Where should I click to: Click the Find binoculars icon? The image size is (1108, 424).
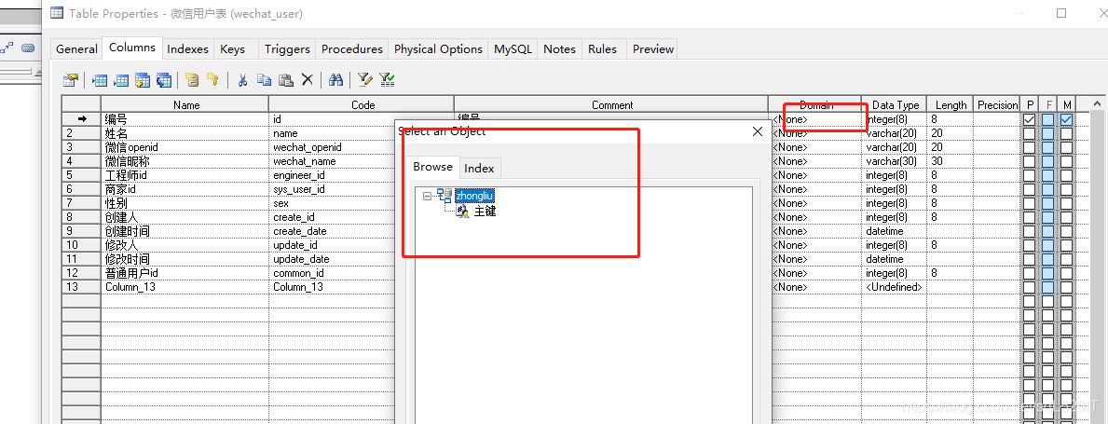[x=335, y=80]
